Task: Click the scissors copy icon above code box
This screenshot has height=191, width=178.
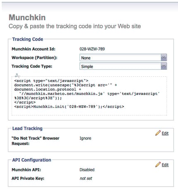Action: [x=17, y=76]
